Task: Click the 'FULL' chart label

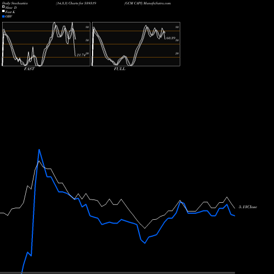Action: (119, 69)
